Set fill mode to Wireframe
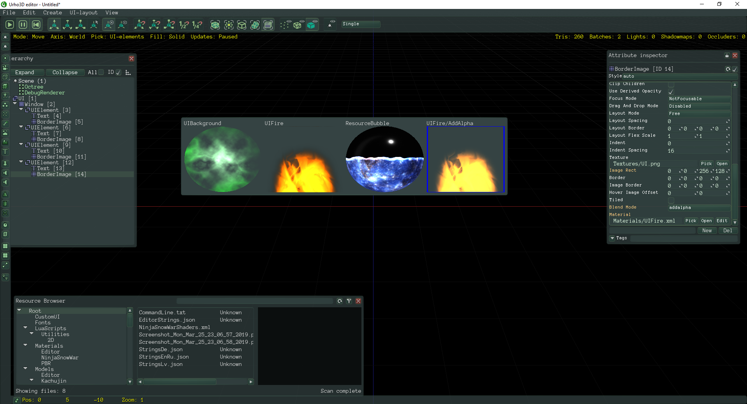Image resolution: width=747 pixels, height=404 pixels. click(298, 24)
